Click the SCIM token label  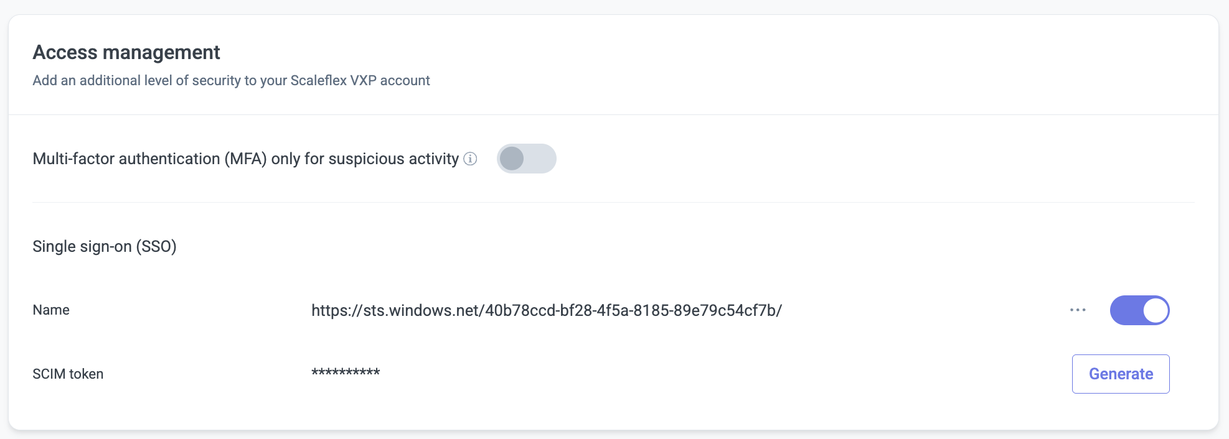(x=68, y=374)
